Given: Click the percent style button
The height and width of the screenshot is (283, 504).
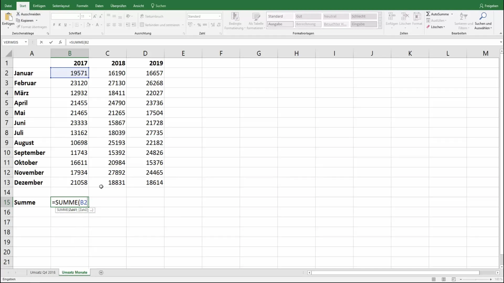Looking at the screenshot, I should [199, 25].
